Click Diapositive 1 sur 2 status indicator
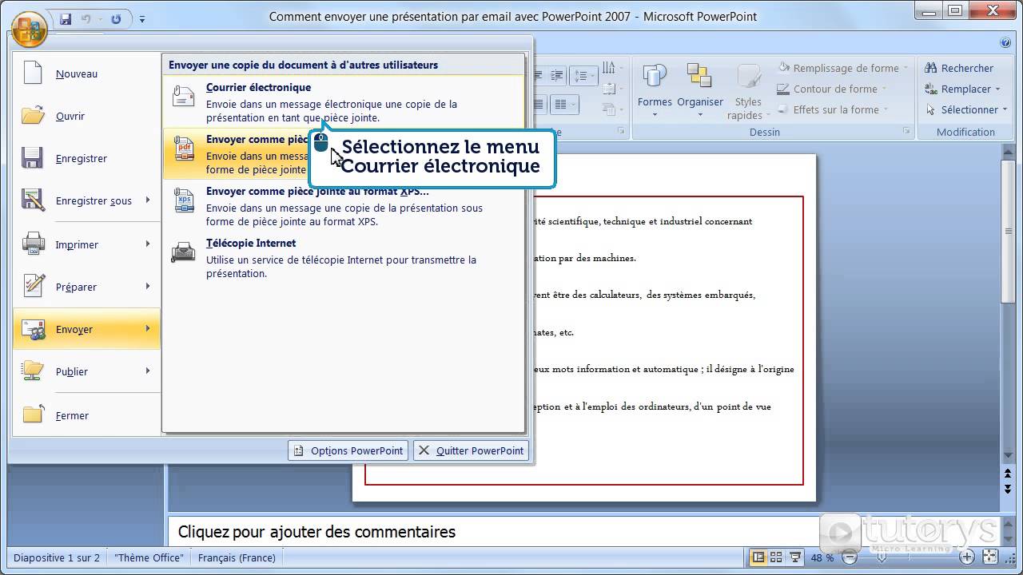The image size is (1023, 575). coord(57,557)
